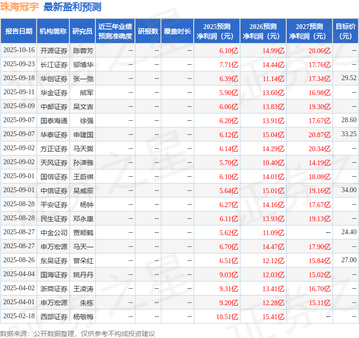359x338 pixels.
Task: Select the institution 中金公司
Action: [54, 233]
